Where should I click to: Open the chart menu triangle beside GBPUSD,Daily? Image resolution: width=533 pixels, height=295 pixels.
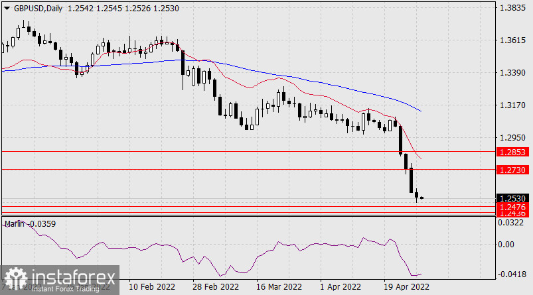[x=6, y=7]
